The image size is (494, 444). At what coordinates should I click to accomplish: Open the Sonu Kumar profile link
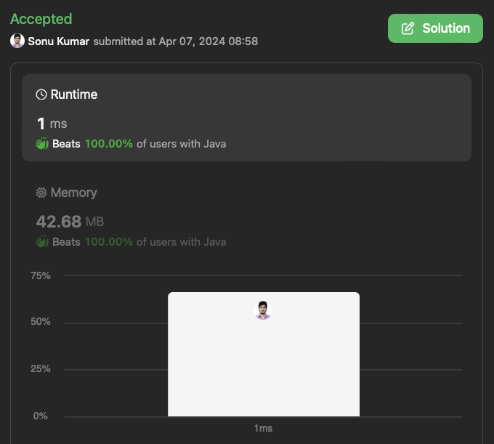(59, 41)
